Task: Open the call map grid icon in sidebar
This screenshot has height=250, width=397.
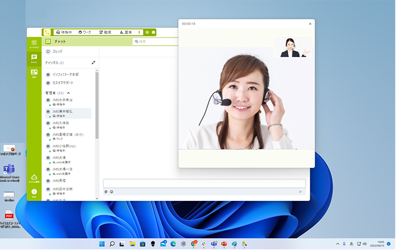Action: [34, 44]
